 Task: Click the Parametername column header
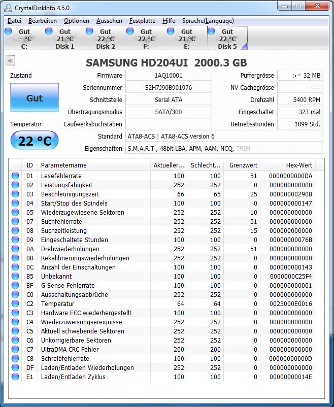(x=94, y=165)
